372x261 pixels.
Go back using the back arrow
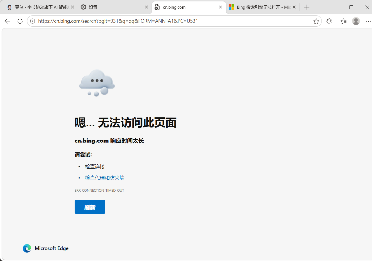click(8, 21)
